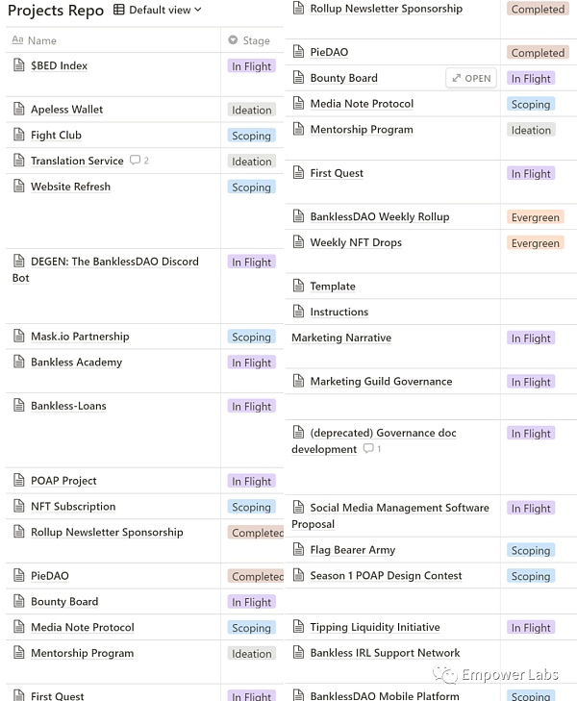Image resolution: width=577 pixels, height=701 pixels.
Task: Open comments on Translation Service
Action: pyautogui.click(x=138, y=161)
